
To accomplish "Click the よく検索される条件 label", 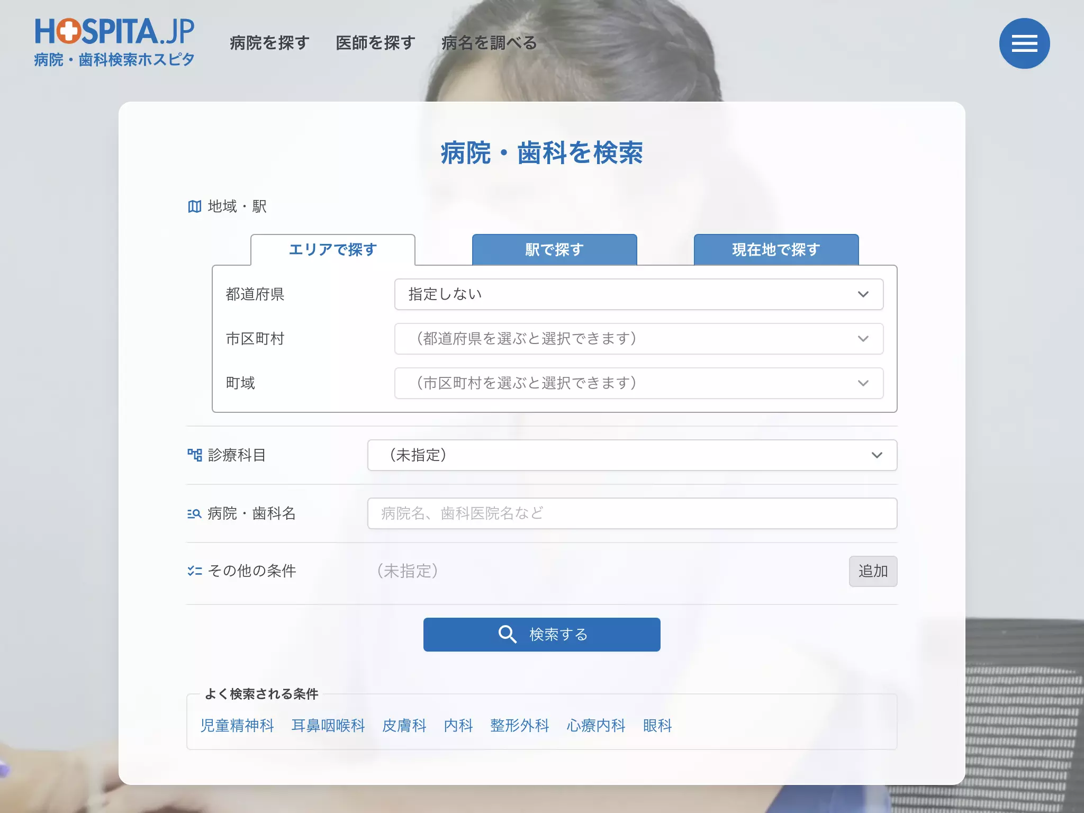I will (261, 694).
